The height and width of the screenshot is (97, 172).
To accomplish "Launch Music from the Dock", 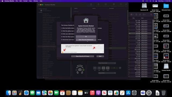I will (92, 93).
